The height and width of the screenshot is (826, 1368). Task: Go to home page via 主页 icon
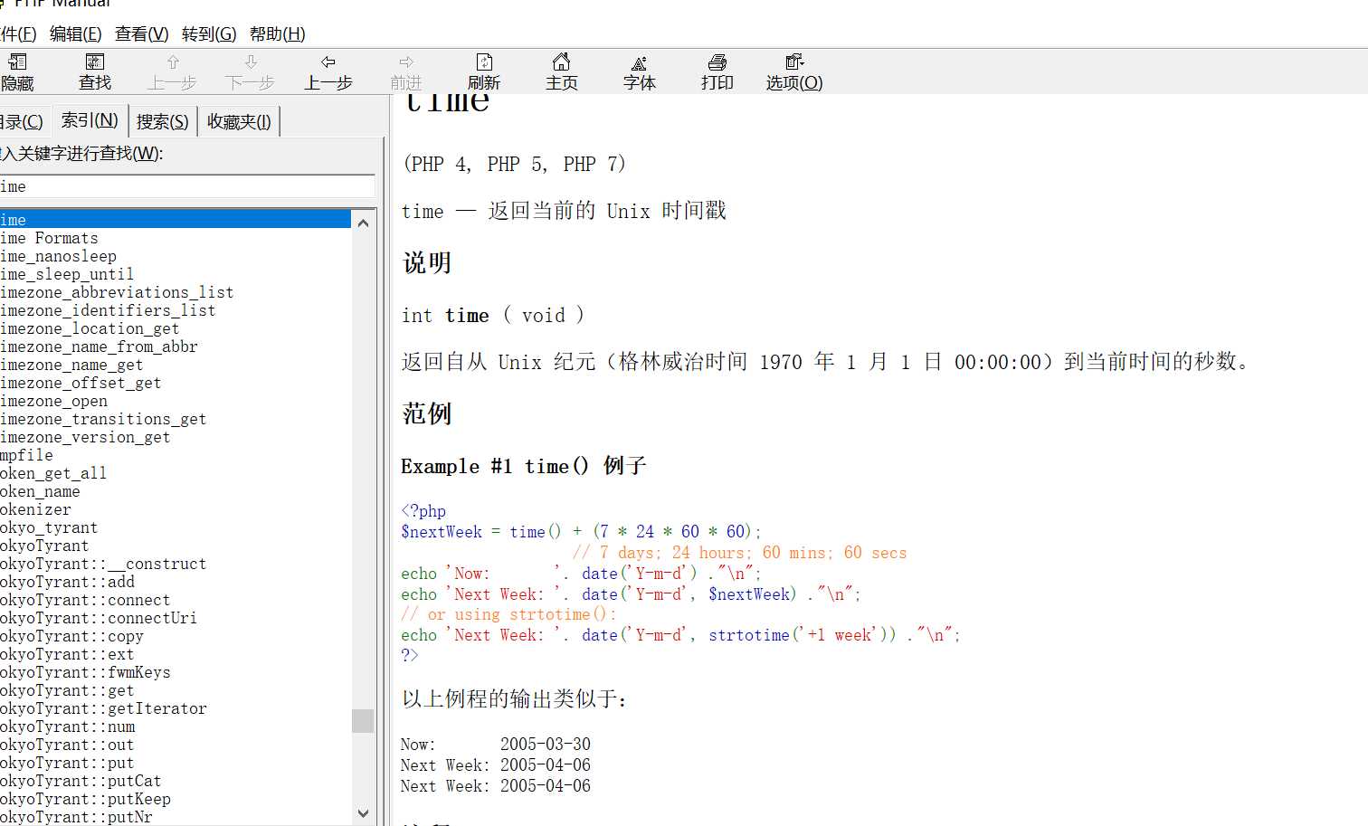tap(562, 71)
